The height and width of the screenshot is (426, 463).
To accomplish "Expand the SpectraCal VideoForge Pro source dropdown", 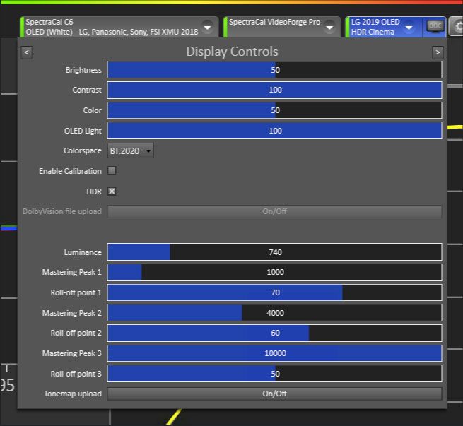I will (x=330, y=27).
